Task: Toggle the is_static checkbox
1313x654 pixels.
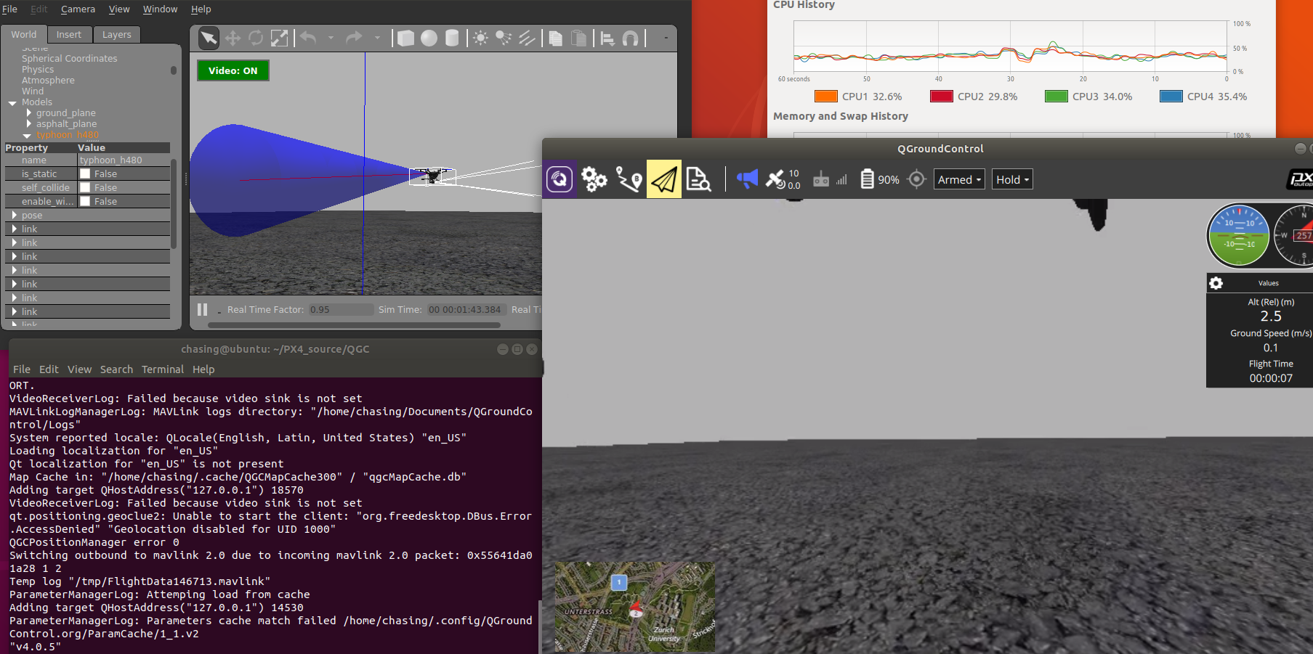Action: coord(85,174)
